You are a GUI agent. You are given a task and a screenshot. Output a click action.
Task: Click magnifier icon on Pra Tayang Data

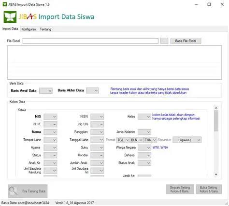click(x=13, y=191)
